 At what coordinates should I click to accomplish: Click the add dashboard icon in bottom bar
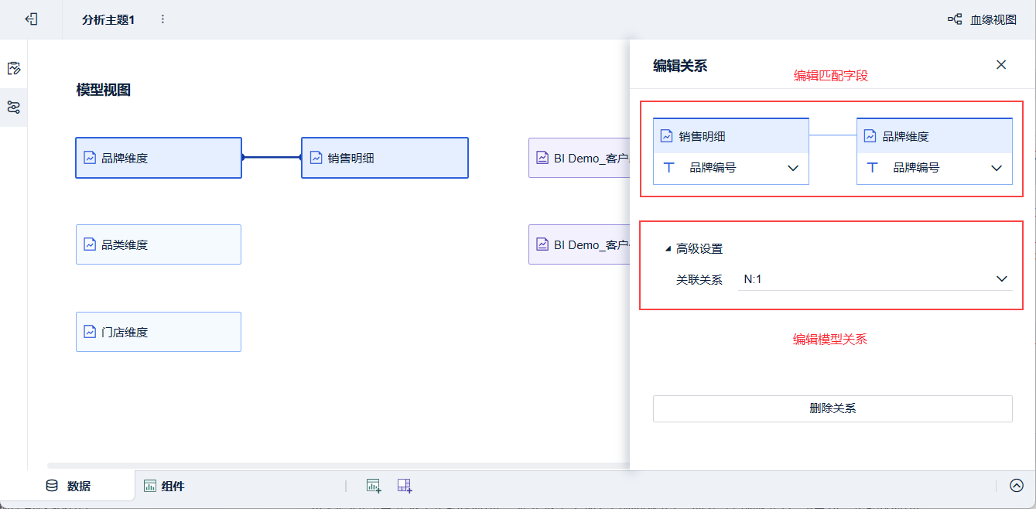point(404,486)
